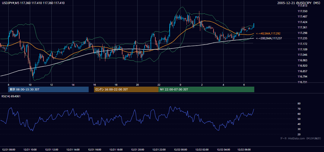Image resolution: width=324 pixels, height=152 pixels.
Task: Click price axis label 117.109
Action: [302, 49]
